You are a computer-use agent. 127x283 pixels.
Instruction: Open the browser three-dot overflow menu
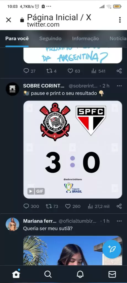(x=120, y=20)
